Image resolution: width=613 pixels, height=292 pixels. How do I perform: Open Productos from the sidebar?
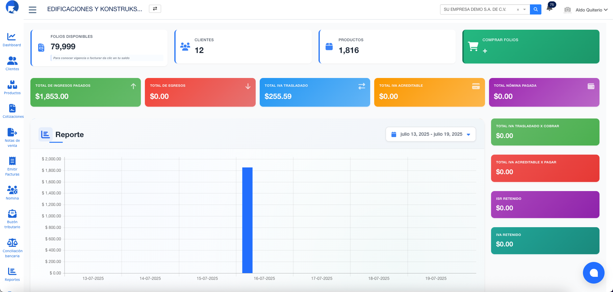[12, 87]
